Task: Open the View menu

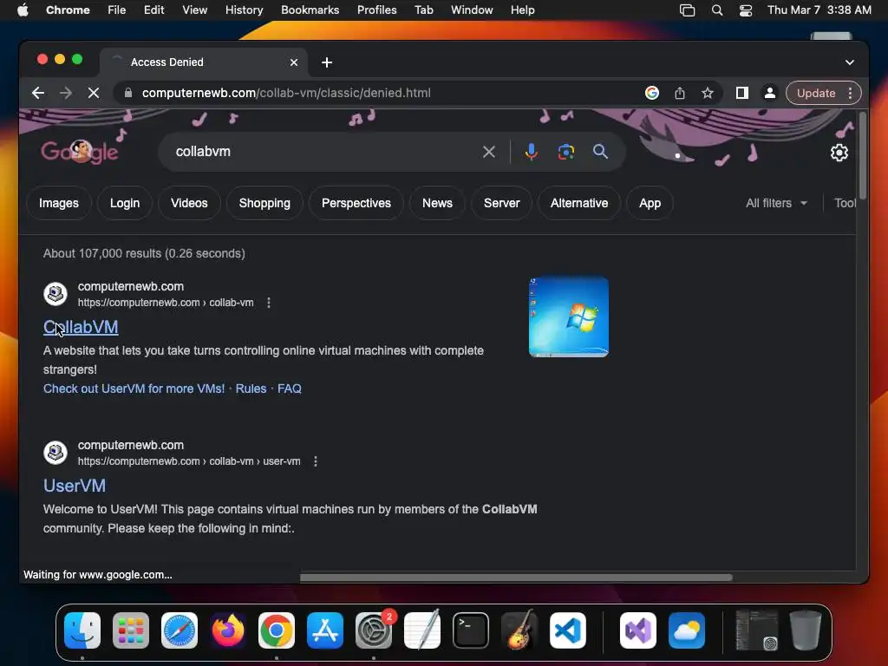Action: [x=194, y=10]
